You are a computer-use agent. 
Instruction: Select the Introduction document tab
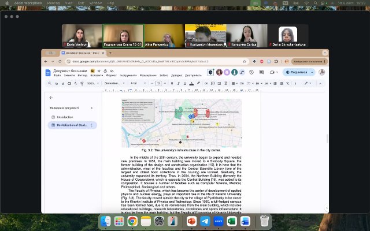(65, 117)
